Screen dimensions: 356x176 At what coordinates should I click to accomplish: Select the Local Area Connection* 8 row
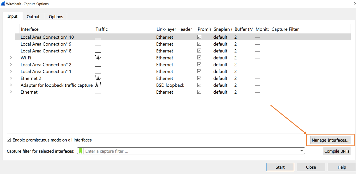point(182,51)
